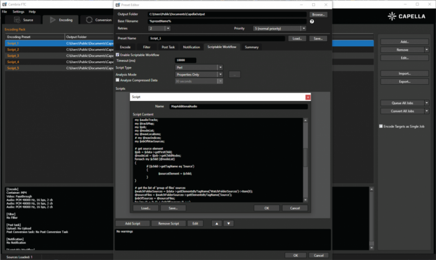The image size is (436, 260).
Task: Click the script Name field containing MapAdditionalAudio
Action: 239,107
